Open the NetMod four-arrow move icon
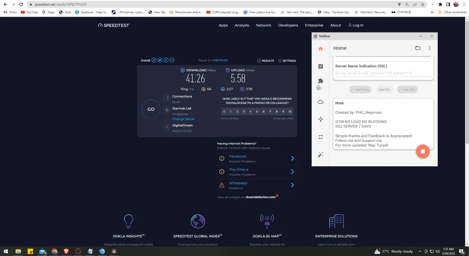 pos(320,120)
